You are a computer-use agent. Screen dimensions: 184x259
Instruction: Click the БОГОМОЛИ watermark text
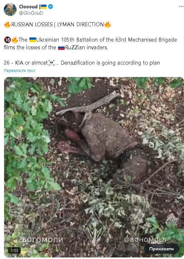tap(43, 240)
